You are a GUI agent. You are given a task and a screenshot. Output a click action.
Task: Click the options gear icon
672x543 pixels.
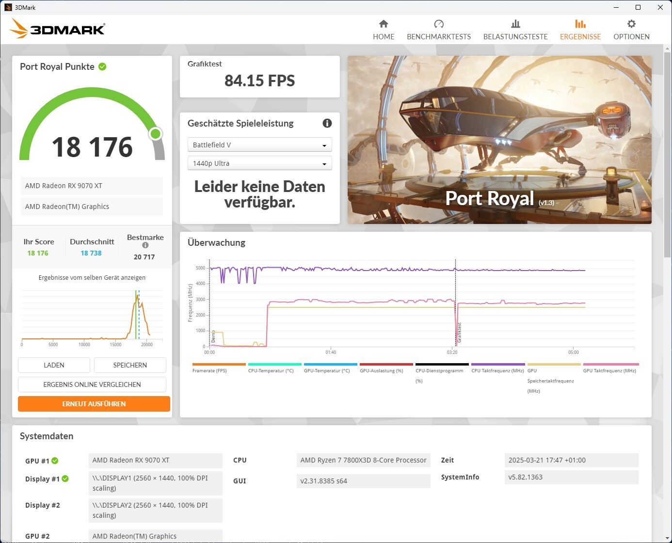click(x=631, y=24)
